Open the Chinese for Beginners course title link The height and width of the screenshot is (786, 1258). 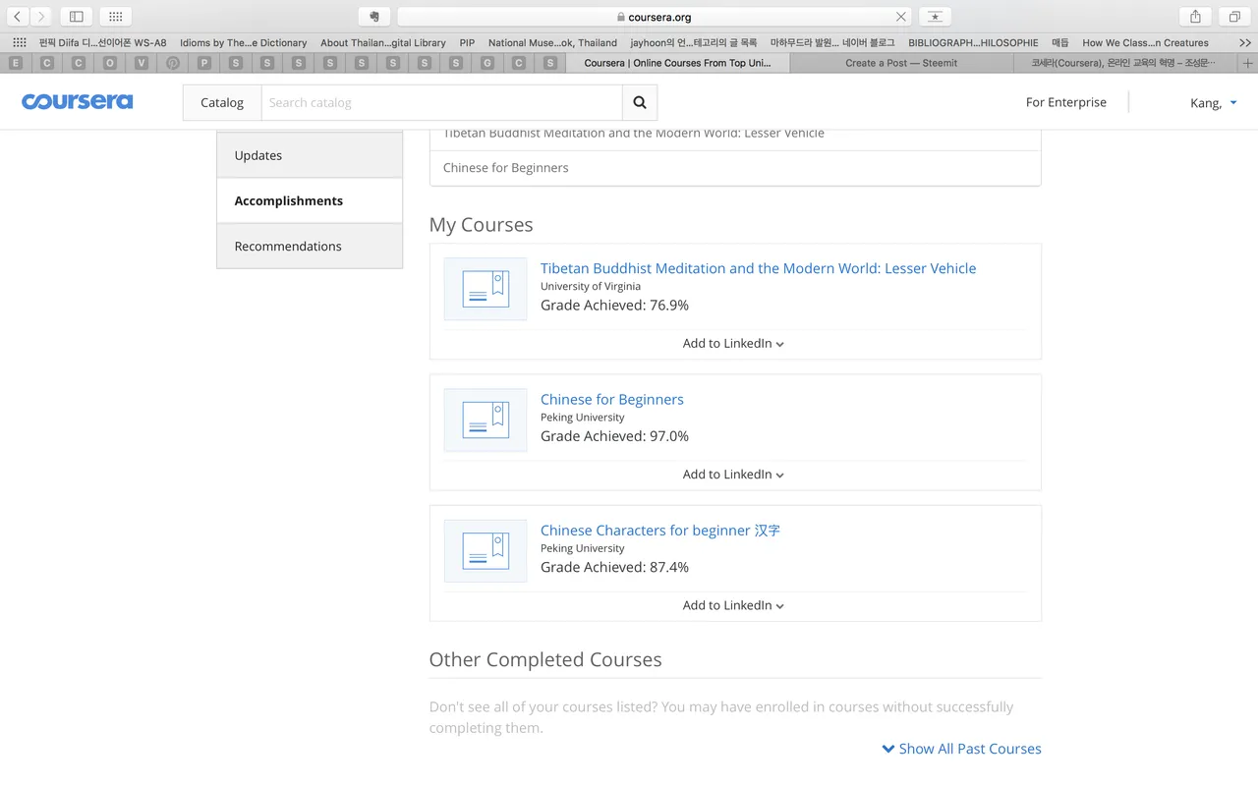point(612,399)
